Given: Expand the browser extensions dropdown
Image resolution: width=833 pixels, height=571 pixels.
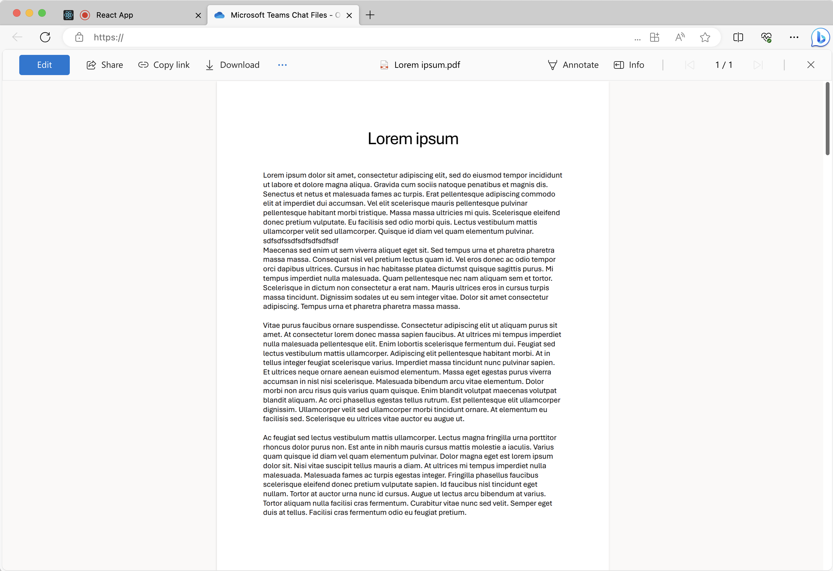Looking at the screenshot, I should (654, 37).
